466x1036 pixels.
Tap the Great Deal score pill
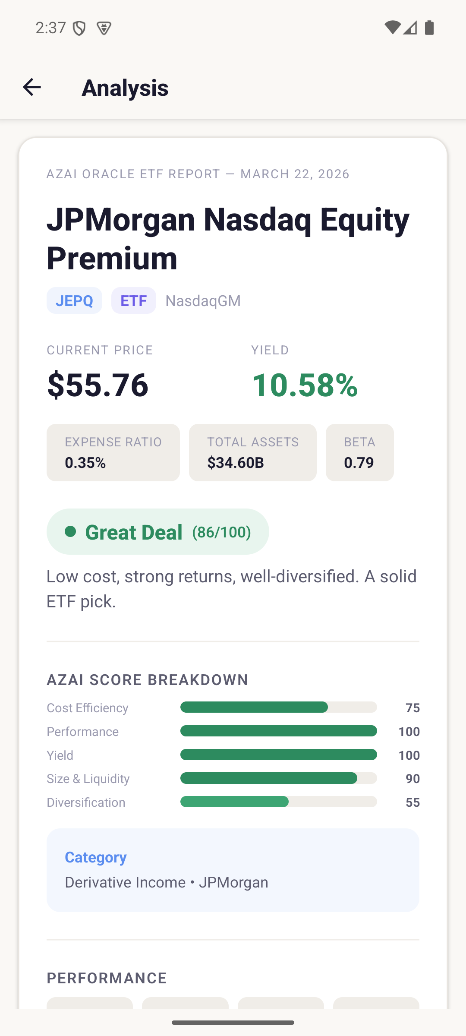point(157,531)
